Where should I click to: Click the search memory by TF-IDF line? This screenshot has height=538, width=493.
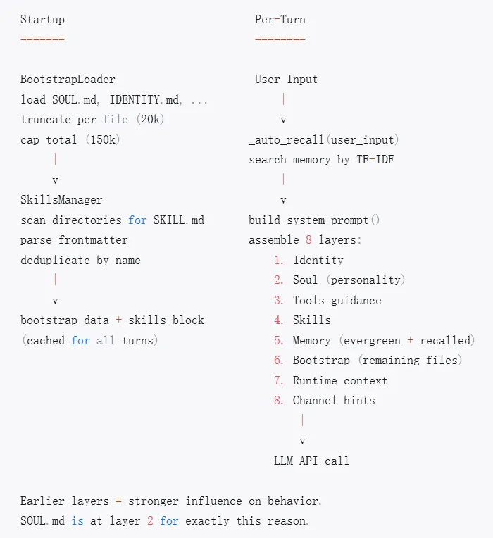pyautogui.click(x=321, y=160)
